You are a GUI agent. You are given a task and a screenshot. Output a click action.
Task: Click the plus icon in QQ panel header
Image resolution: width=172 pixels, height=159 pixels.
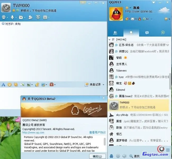(152, 19)
